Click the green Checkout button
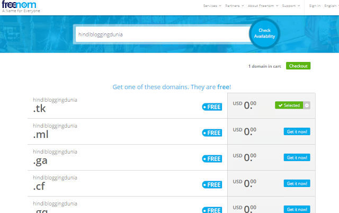The image size is (339, 213). click(298, 66)
